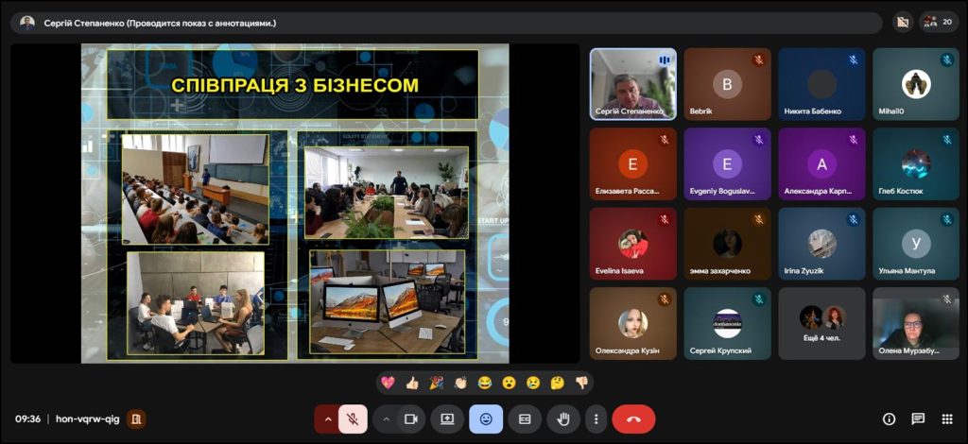The image size is (968, 444).
Task: Send the thinking face reaction
Action: click(x=558, y=383)
